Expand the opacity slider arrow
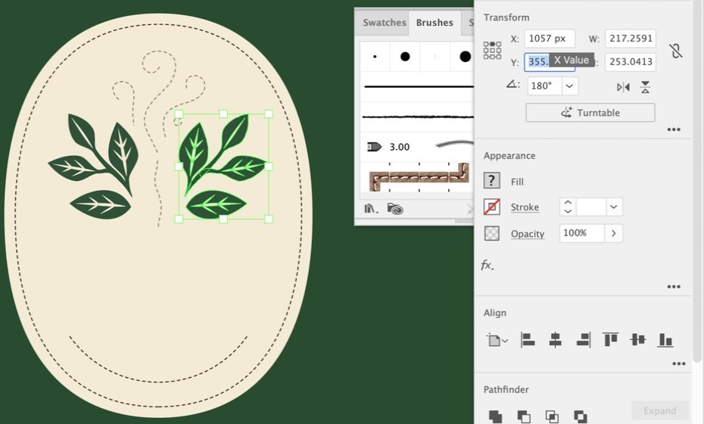Viewport: 704px width, 424px height. [x=613, y=233]
